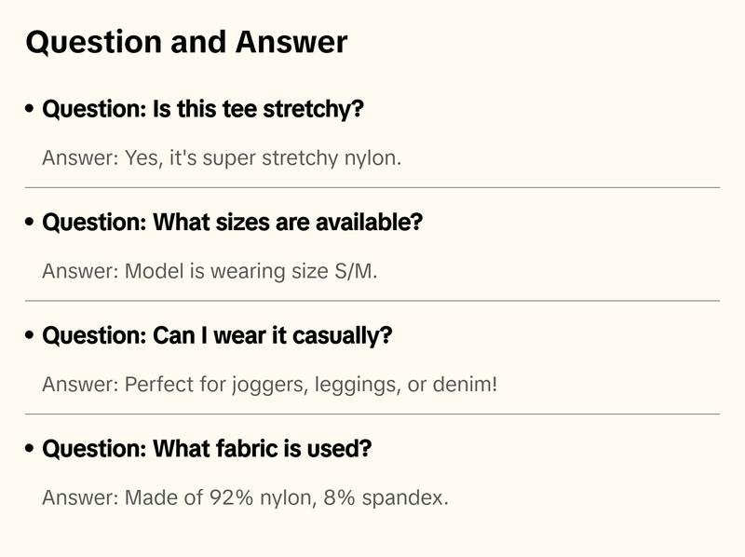Click the 92% nylon, 8% spandex answer
Screen dimensions: 745x557
tap(245, 497)
